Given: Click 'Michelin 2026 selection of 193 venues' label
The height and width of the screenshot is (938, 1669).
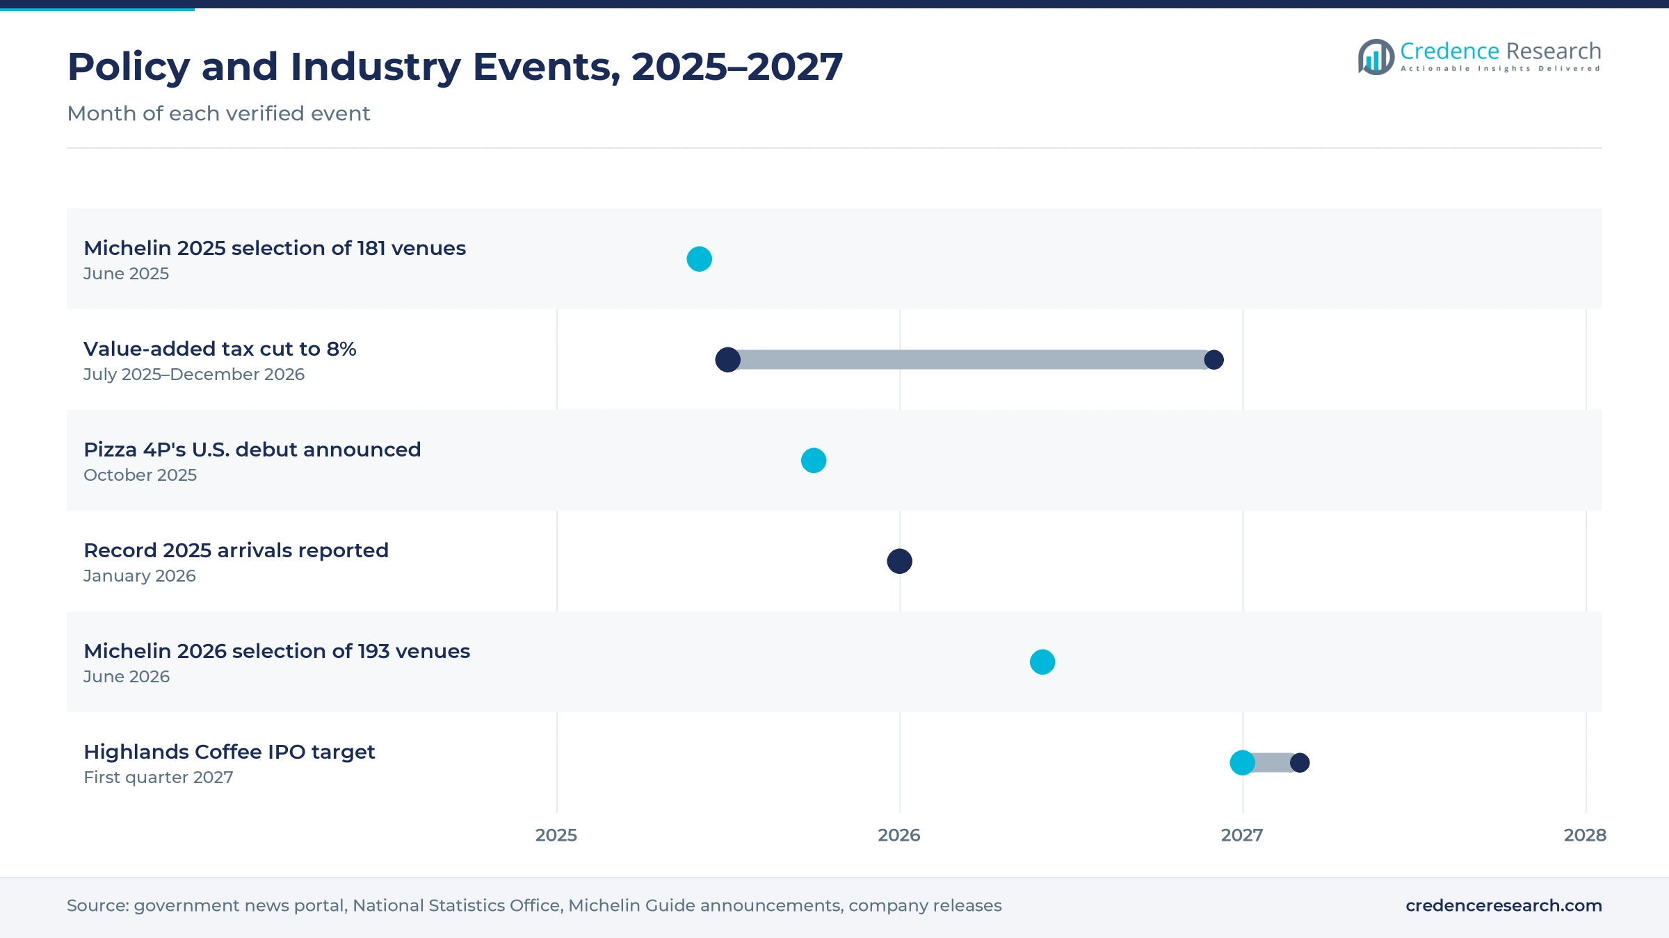Looking at the screenshot, I should (277, 651).
